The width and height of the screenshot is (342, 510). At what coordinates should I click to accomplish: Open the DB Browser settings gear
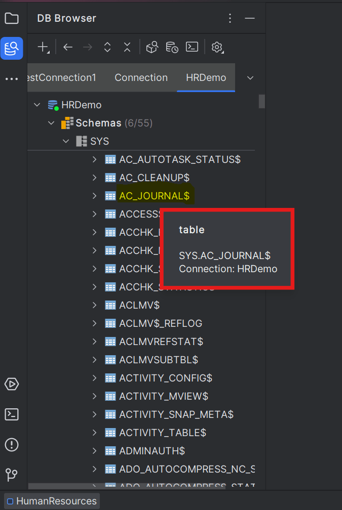217,47
